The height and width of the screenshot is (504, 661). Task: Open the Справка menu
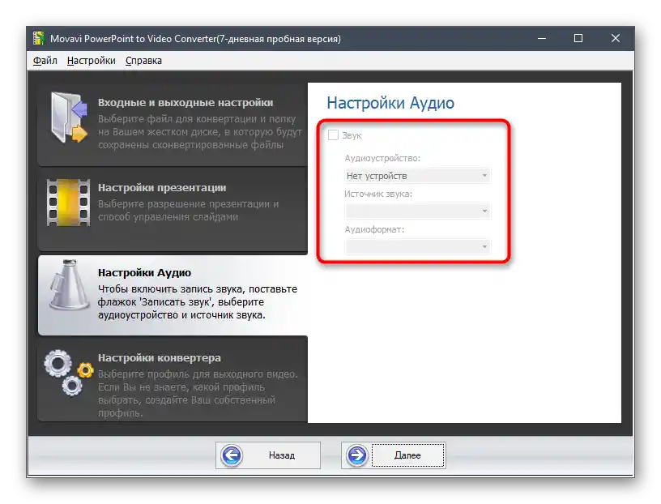[143, 61]
